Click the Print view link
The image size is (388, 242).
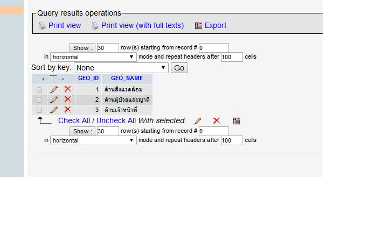tap(65, 25)
